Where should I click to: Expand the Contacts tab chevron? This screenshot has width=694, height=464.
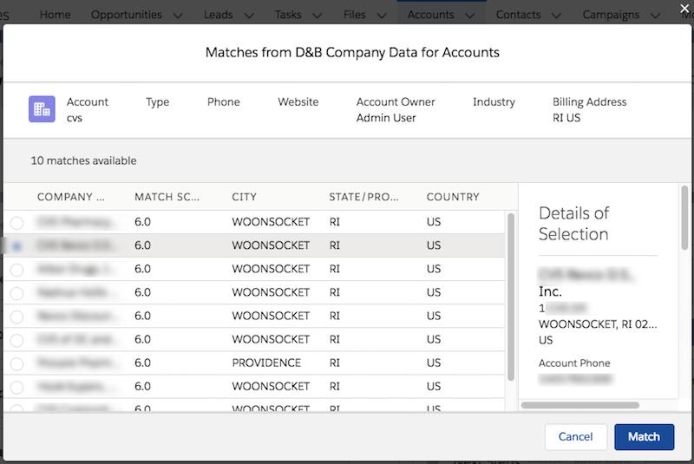pos(557,16)
